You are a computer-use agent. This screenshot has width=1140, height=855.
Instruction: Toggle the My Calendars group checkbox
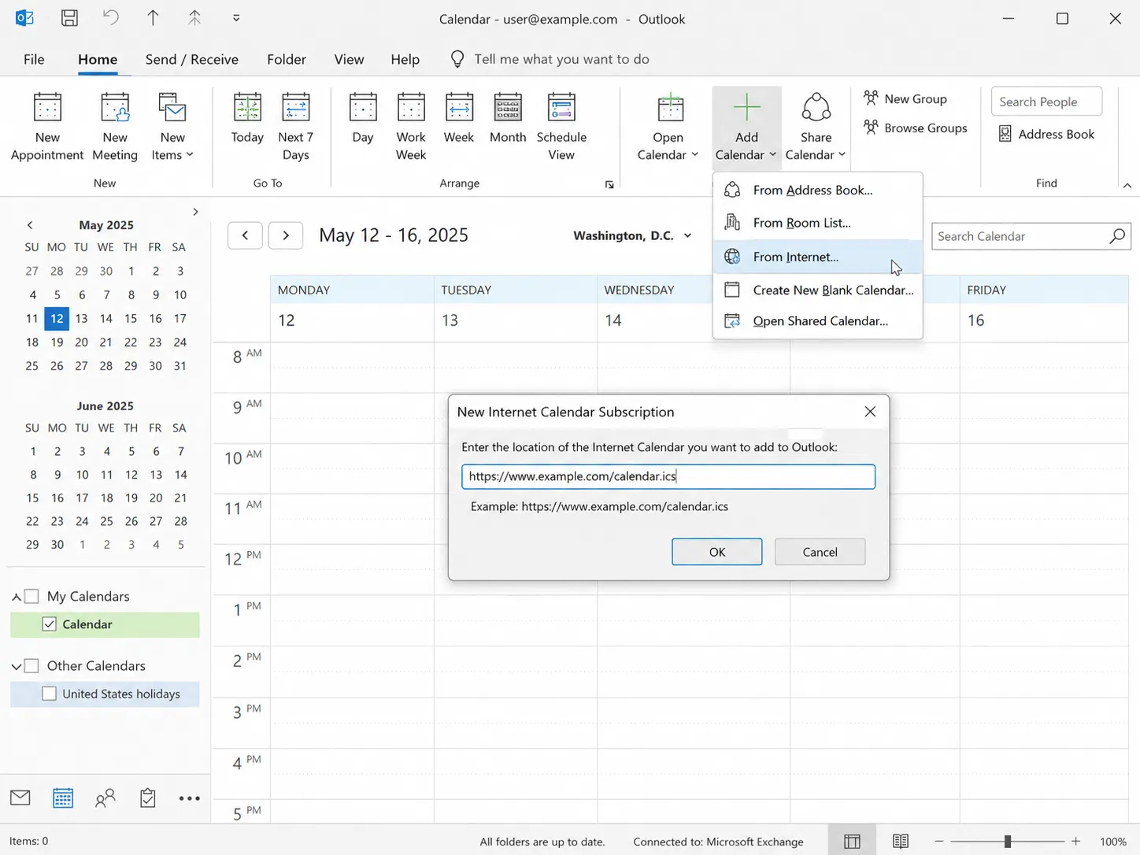[31, 596]
